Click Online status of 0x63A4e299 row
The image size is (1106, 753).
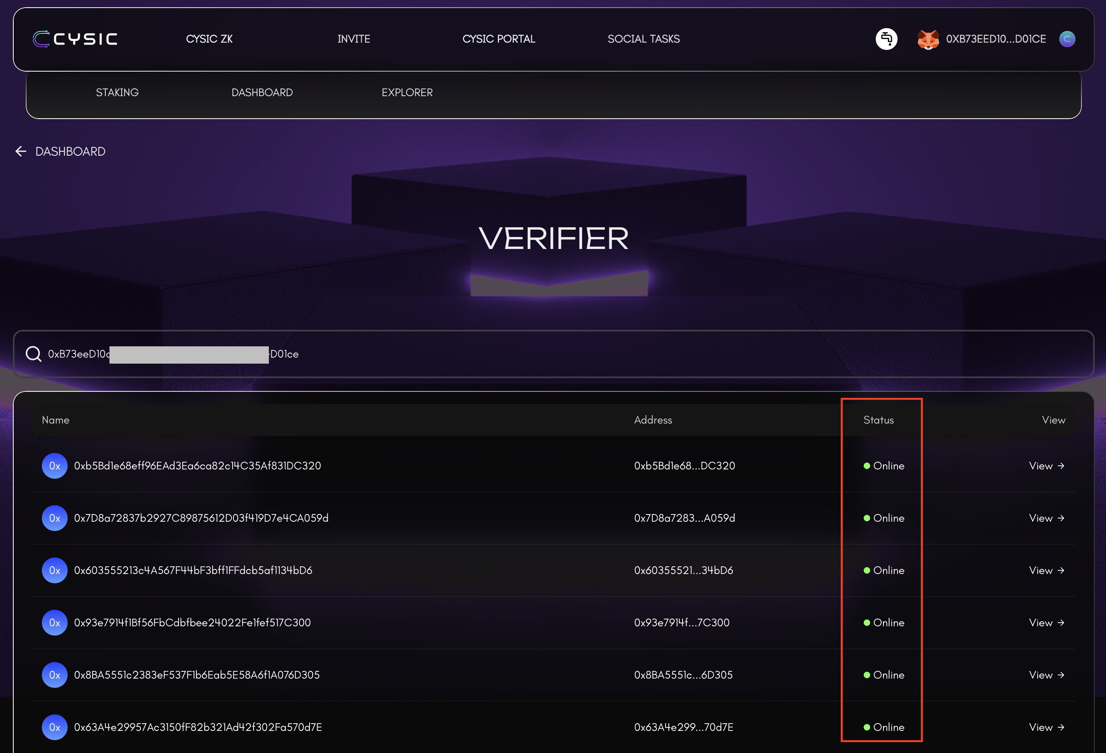pos(884,727)
